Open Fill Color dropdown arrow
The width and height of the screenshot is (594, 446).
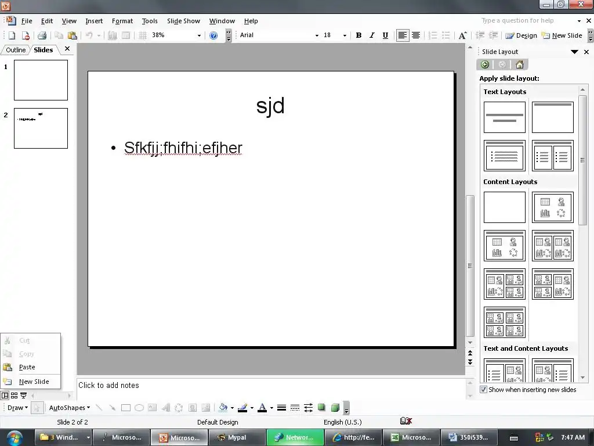(232, 408)
